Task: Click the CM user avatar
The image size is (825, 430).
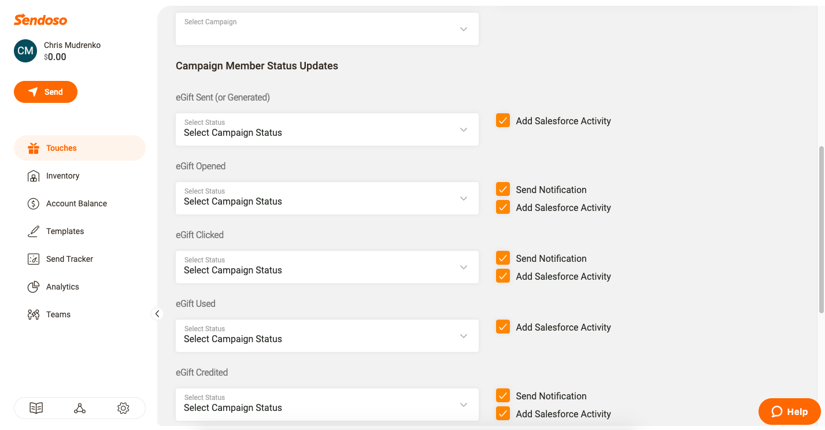Action: pyautogui.click(x=25, y=51)
